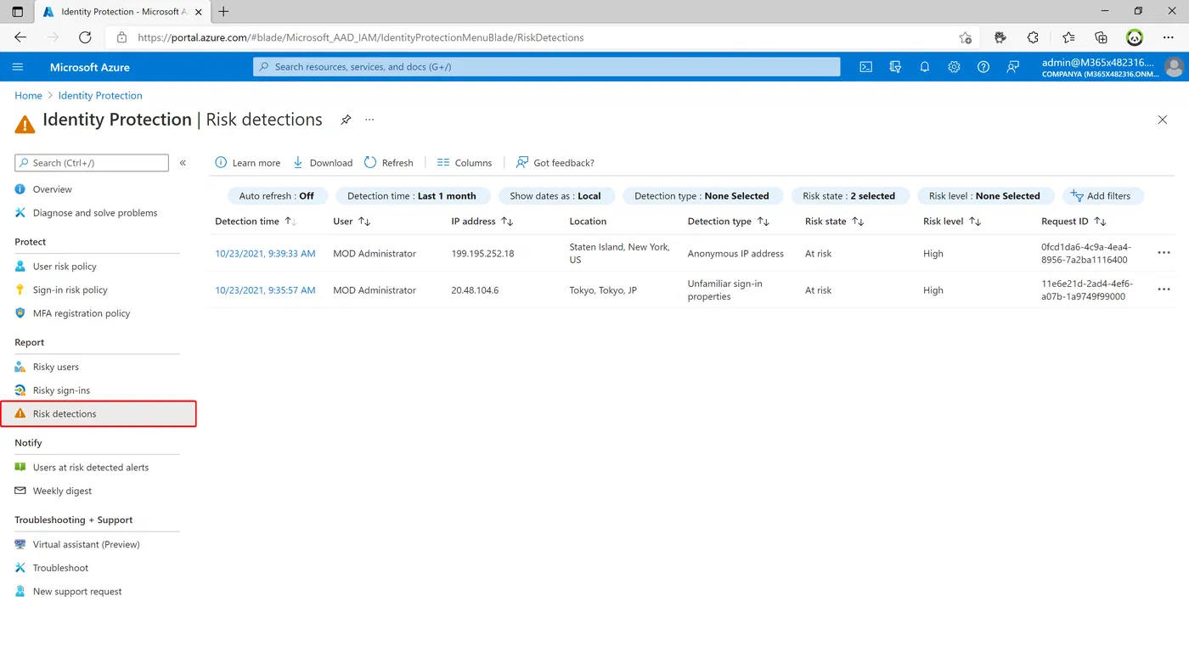Click Got feedback? in the toolbar

coord(555,163)
